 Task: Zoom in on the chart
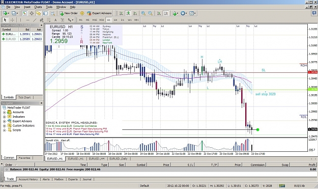point(143,13)
